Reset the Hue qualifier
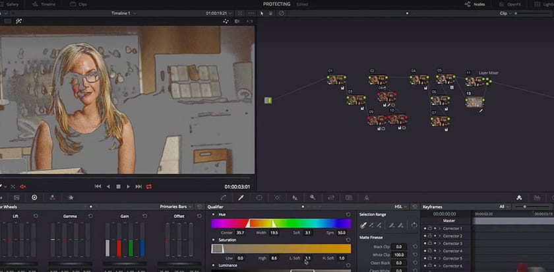 click(348, 215)
